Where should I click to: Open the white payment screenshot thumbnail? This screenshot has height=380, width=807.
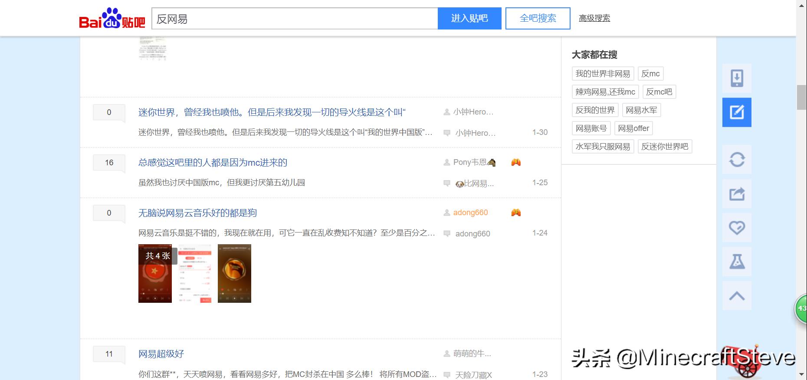pyautogui.click(x=195, y=273)
